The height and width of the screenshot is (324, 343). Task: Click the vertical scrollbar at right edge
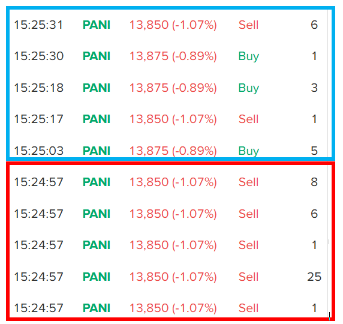[x=328, y=162]
